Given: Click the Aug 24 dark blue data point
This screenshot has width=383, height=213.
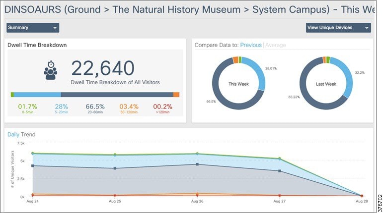Looking at the screenshot, I should pyautogui.click(x=33, y=165).
